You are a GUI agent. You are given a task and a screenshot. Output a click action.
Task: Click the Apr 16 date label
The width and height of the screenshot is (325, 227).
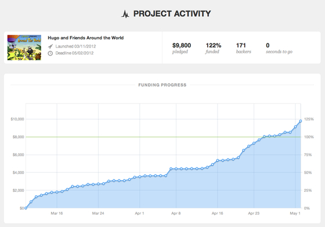click(218, 213)
